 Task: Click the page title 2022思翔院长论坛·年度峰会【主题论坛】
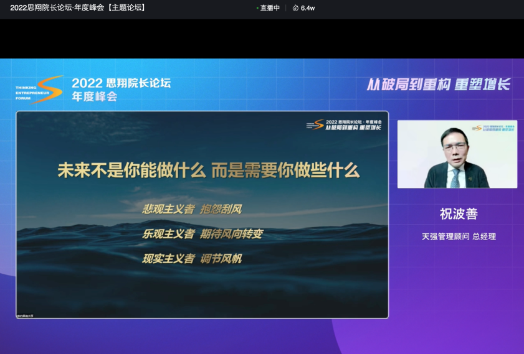click(78, 8)
